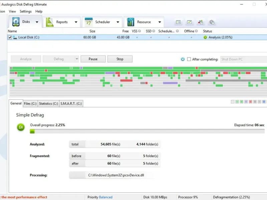The height and width of the screenshot is (200, 267).
Task: Sort by the Status column header
Action: click(x=207, y=31)
